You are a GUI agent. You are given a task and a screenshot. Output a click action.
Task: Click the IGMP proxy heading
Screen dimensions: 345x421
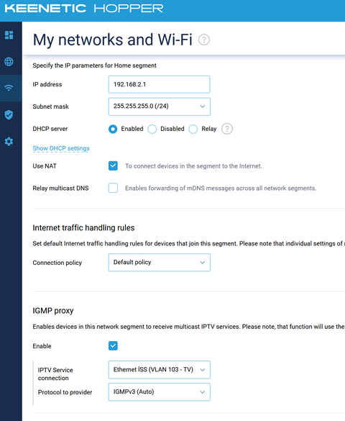click(53, 311)
